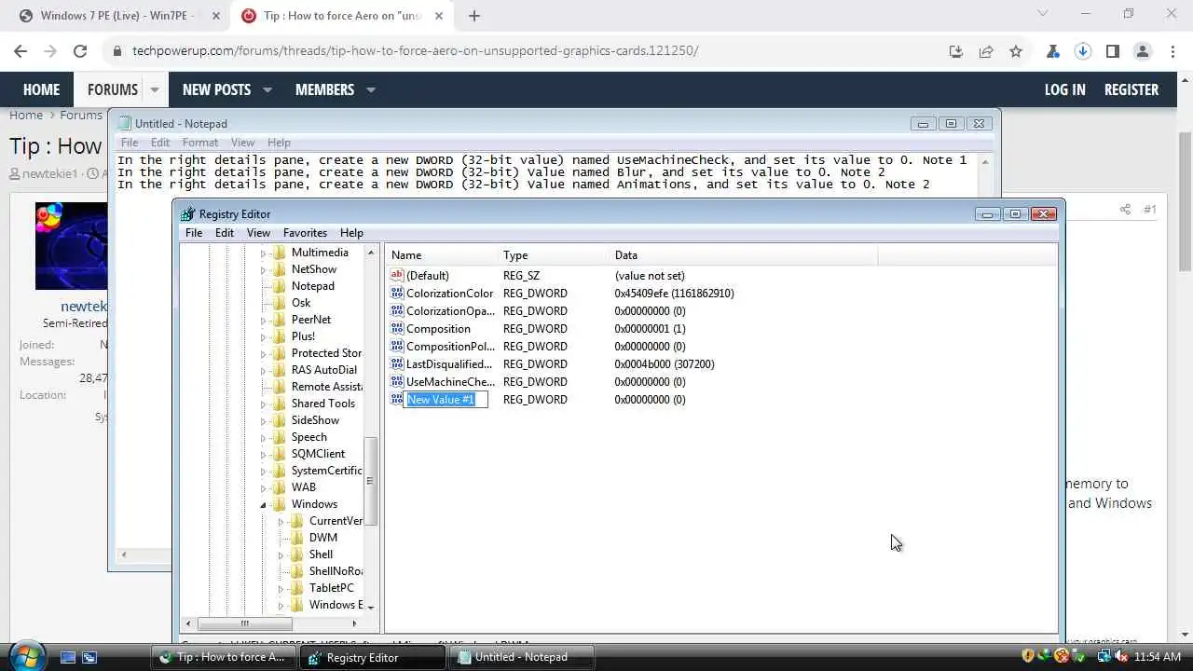Click the registry tree horizontal scrollbar thumb
Image resolution: width=1193 pixels, height=671 pixels.
(x=245, y=623)
